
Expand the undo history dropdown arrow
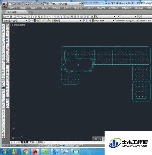pyautogui.click(x=35, y=4)
